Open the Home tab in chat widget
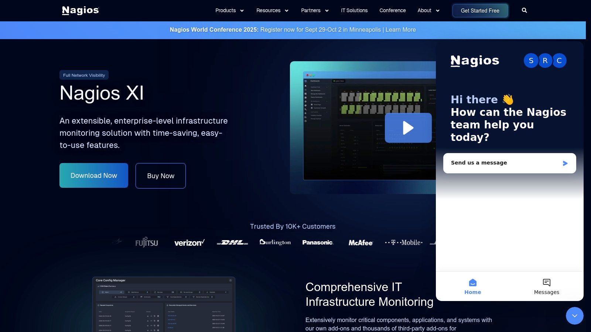Screen dimensions: 591x332 (x=472, y=287)
